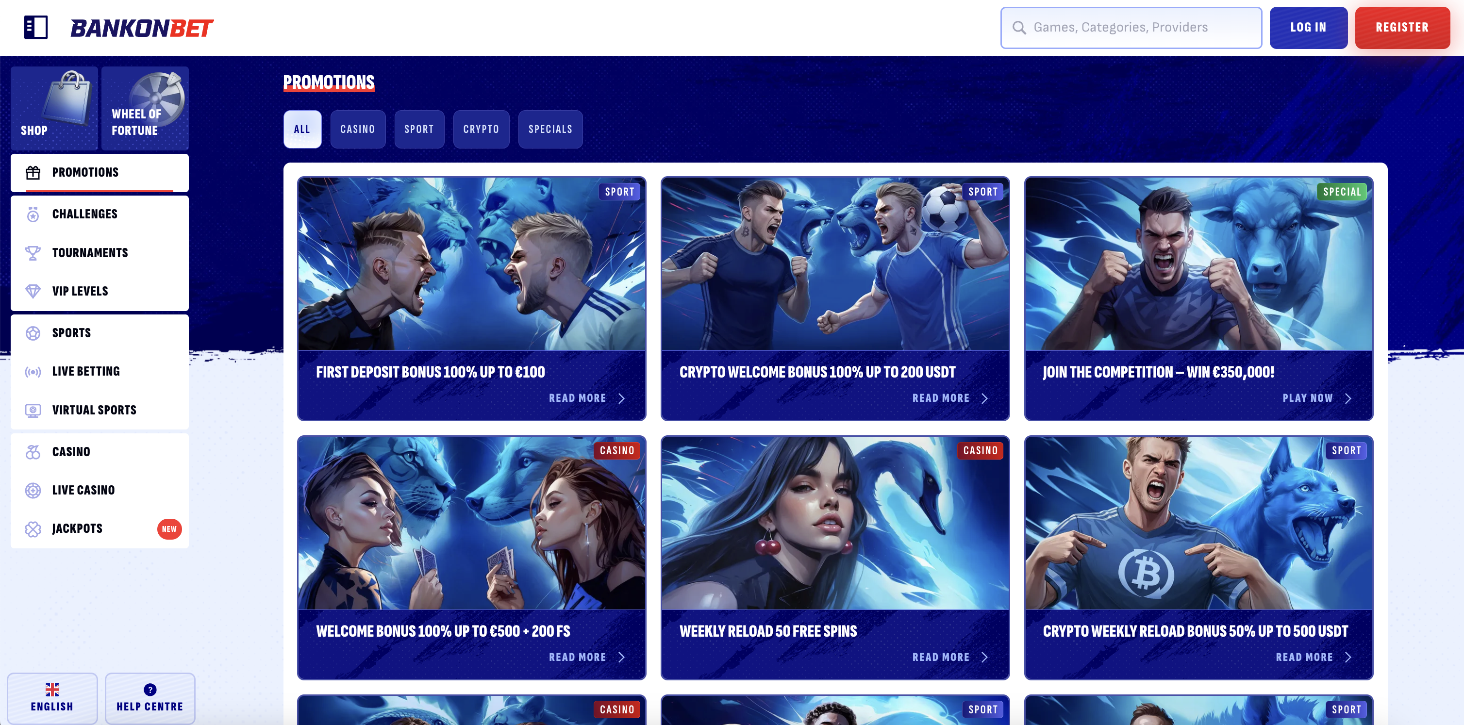Click chevron arrow on Weekly Reload Free Spins card

coord(984,657)
